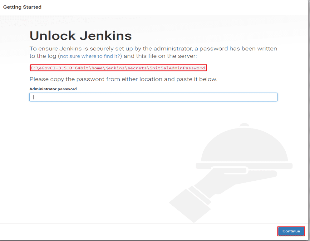The width and height of the screenshot is (310, 241).
Task: Click the Continue button
Action: click(x=291, y=231)
